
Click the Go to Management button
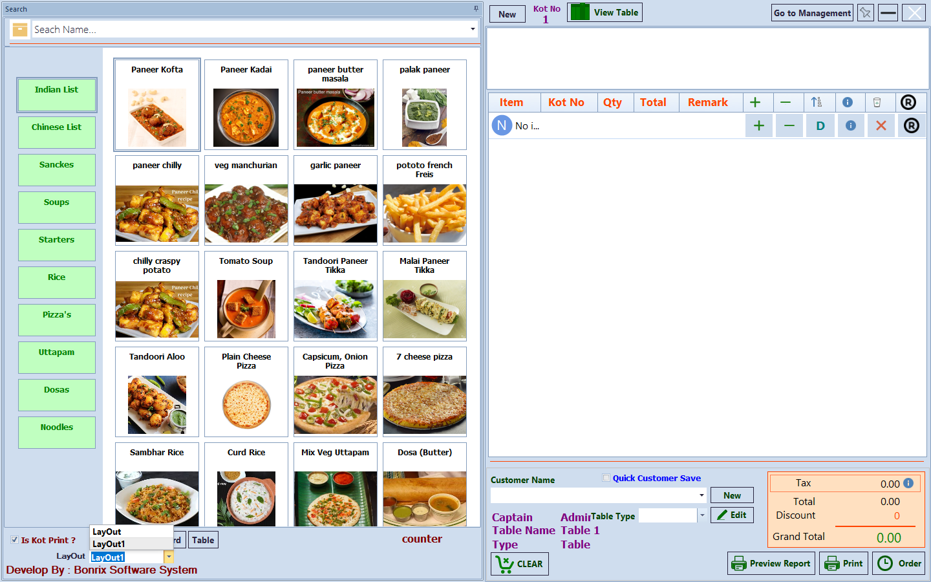812,13
